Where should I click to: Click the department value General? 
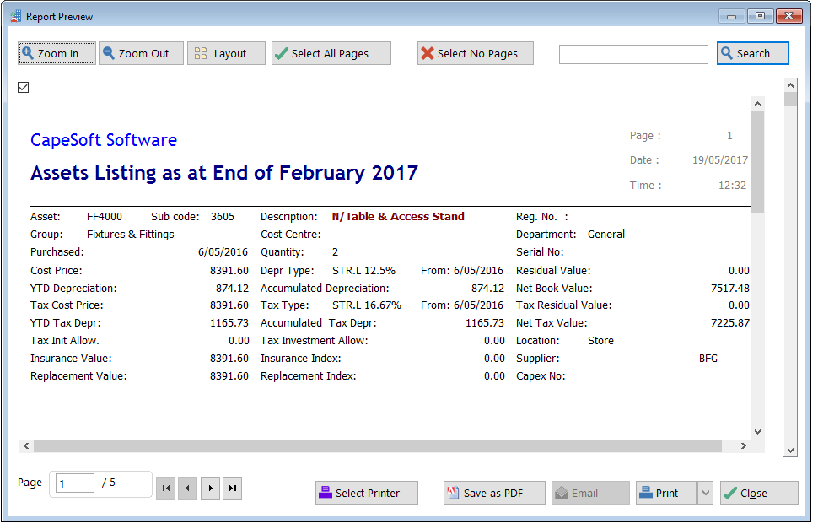pos(605,235)
